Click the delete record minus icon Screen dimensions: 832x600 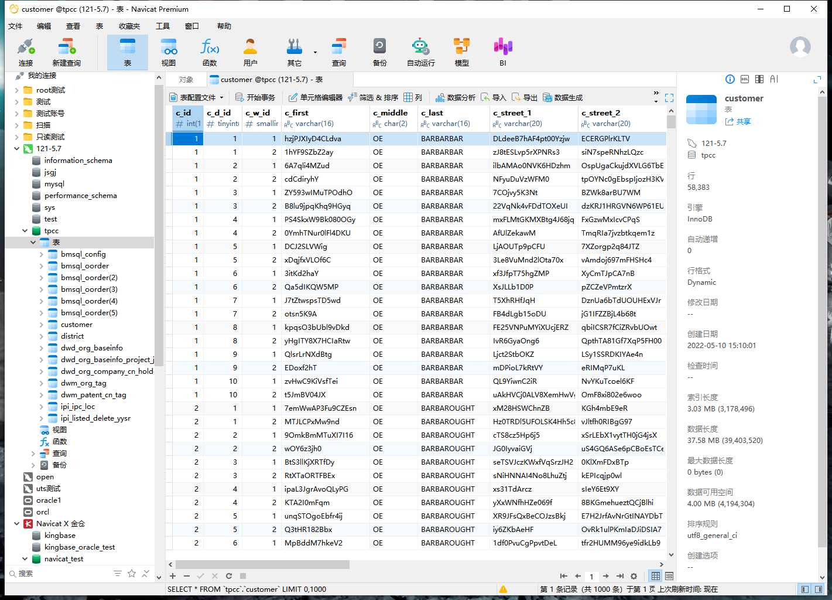187,576
